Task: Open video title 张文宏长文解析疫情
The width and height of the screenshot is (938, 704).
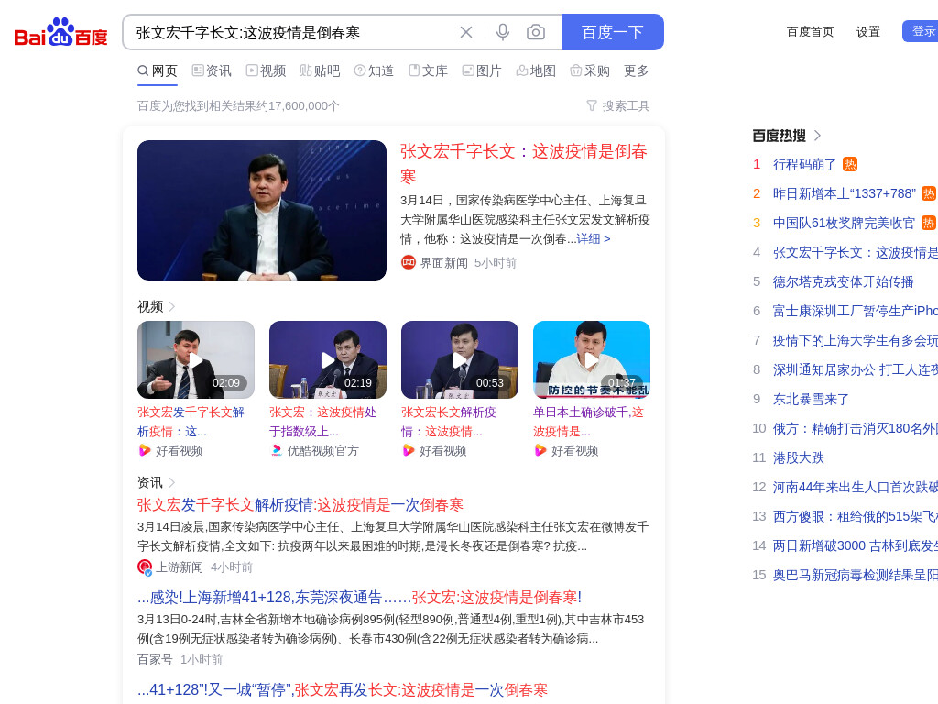Action: [449, 422]
